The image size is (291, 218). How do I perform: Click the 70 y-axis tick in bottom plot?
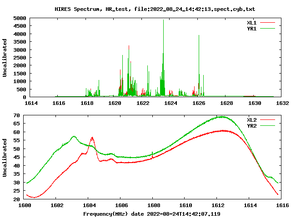[x=16, y=115]
